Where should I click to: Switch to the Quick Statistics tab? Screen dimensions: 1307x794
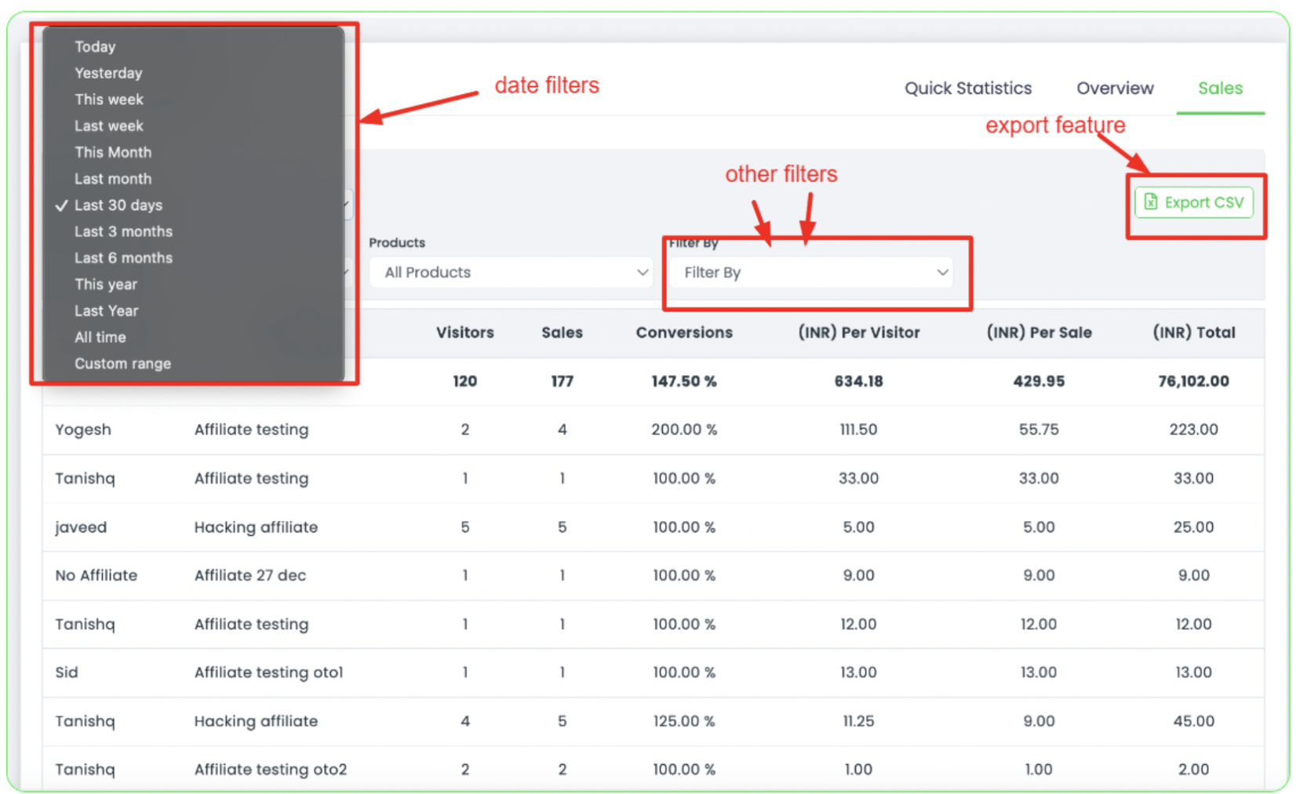pyautogui.click(x=967, y=89)
